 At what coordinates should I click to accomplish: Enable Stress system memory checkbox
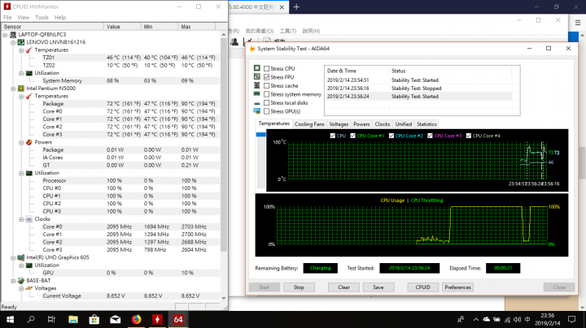[x=266, y=94]
